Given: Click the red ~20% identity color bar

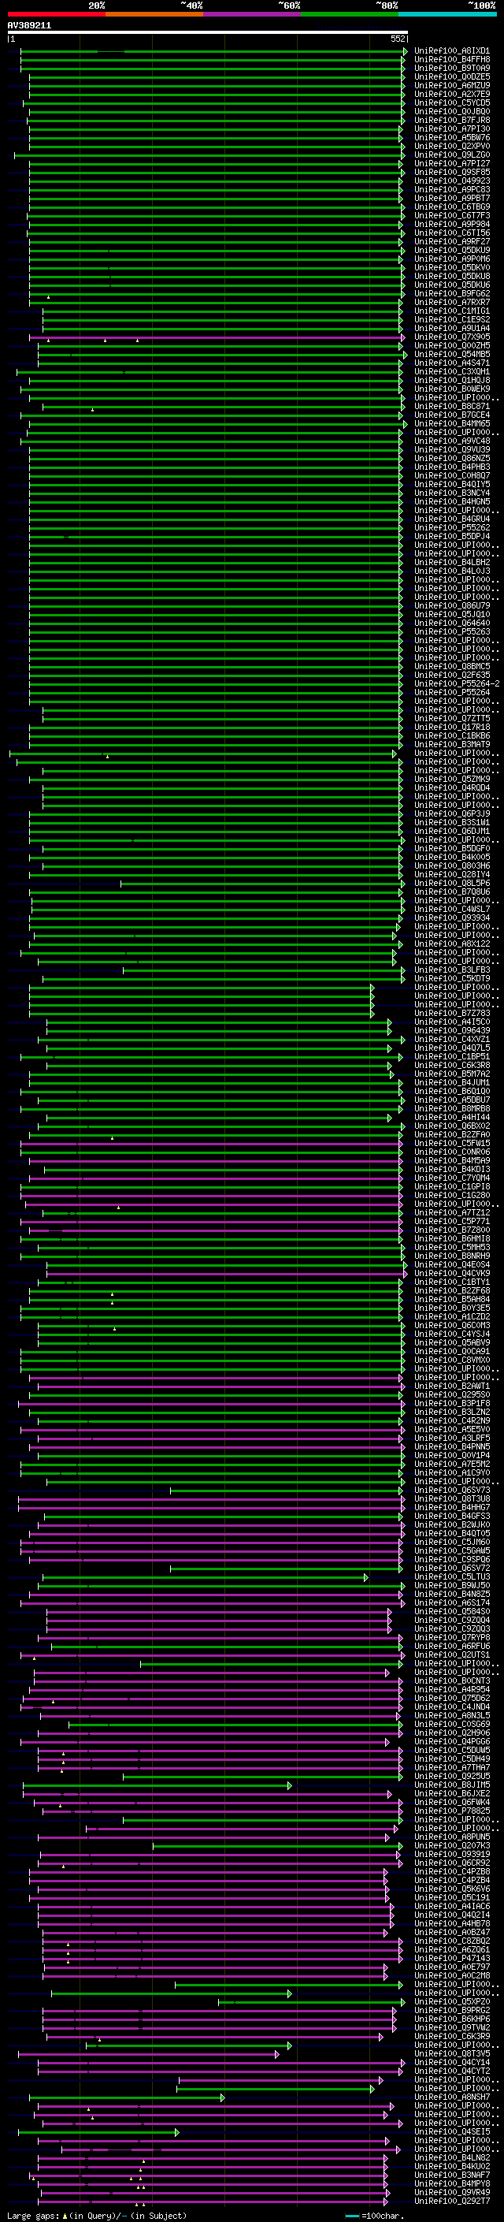Looking at the screenshot, I should pos(56,14).
